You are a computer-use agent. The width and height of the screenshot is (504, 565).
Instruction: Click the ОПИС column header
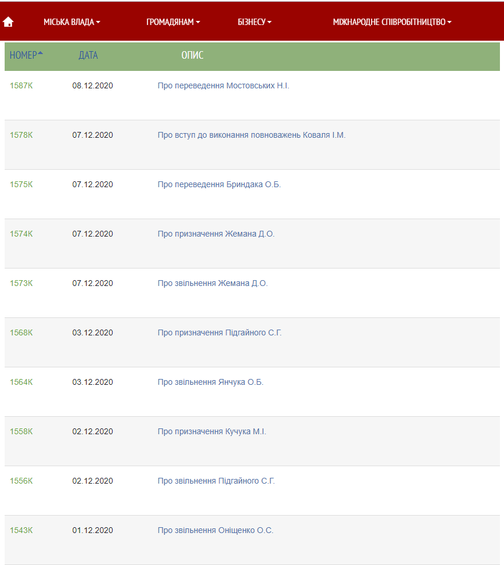(192, 55)
